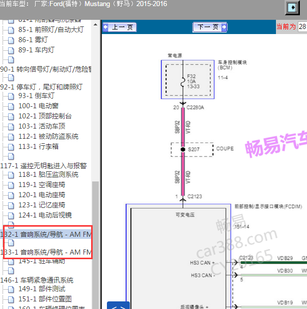Screen dimensions: 307x309
Task: Click page icon beside 100-1 电动窗
Action: pyautogui.click(x=11, y=106)
